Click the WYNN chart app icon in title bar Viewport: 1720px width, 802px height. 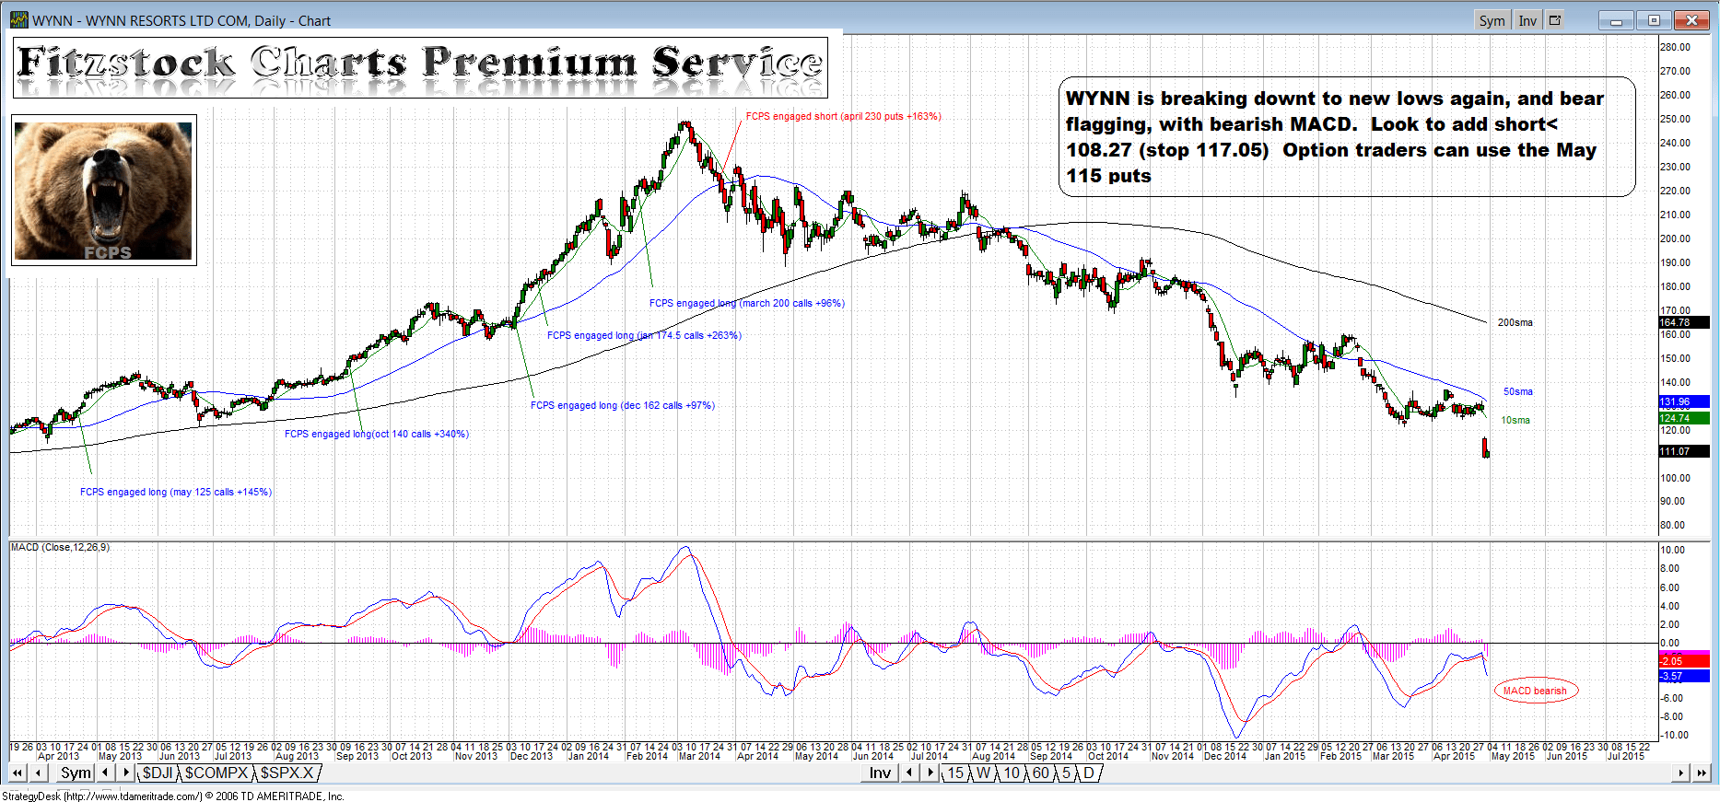click(x=18, y=20)
